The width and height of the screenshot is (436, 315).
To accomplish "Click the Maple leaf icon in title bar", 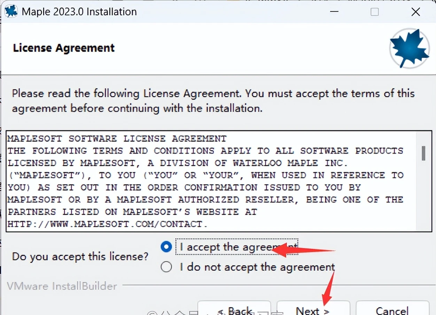I will 11,11.
